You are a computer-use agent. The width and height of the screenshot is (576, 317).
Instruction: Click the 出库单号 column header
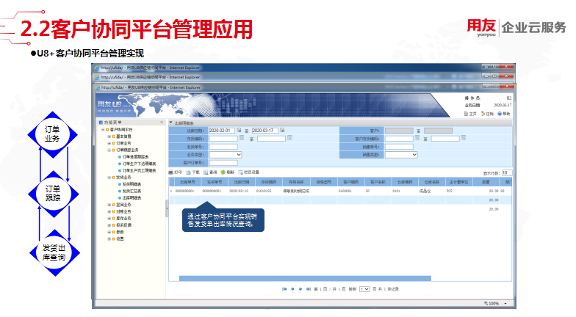point(187,182)
